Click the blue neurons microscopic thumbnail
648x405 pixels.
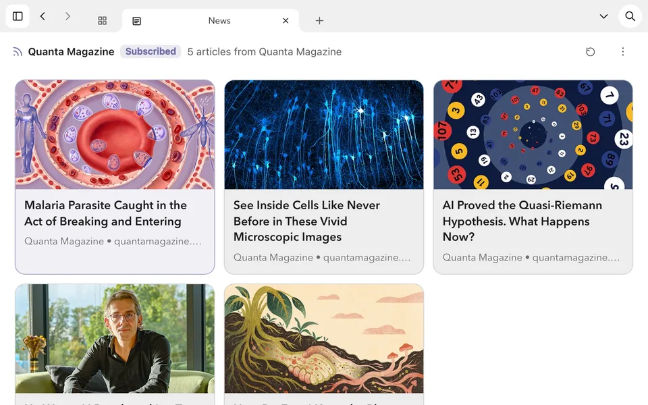click(324, 135)
